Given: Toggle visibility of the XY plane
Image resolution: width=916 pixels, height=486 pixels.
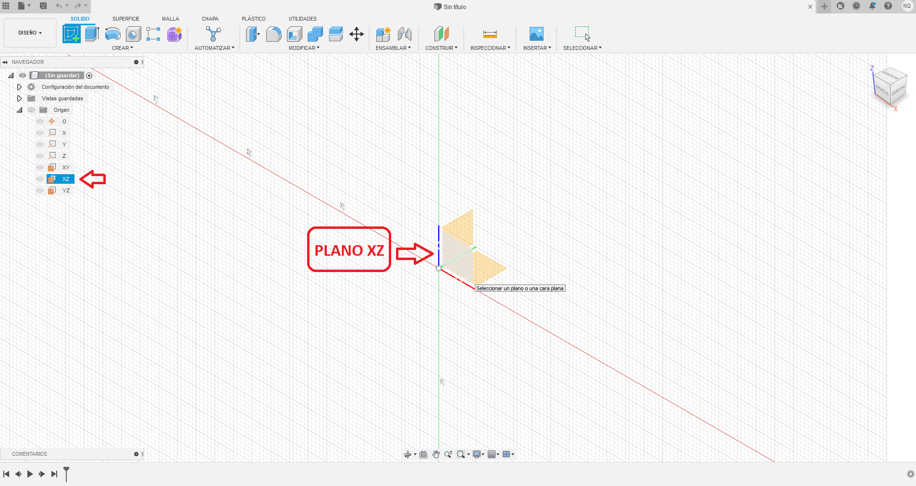Looking at the screenshot, I should tap(40, 167).
